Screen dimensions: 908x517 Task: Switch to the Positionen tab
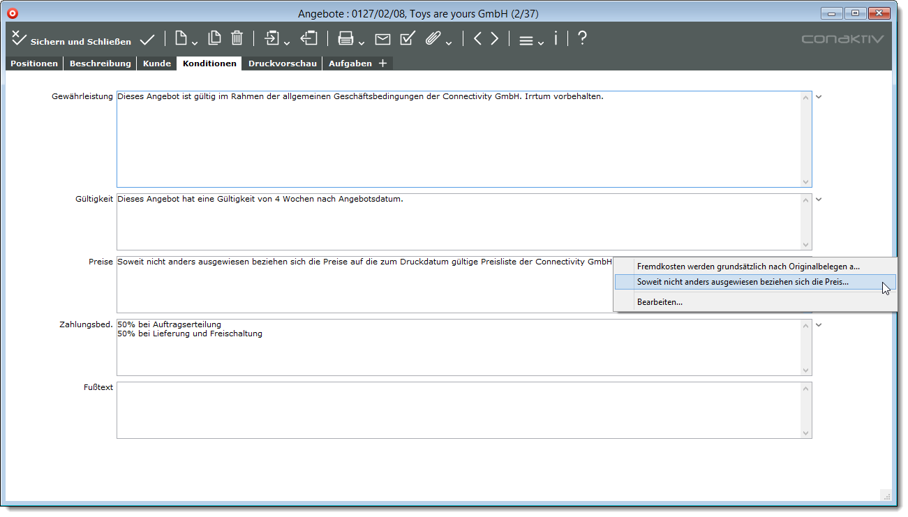(34, 63)
